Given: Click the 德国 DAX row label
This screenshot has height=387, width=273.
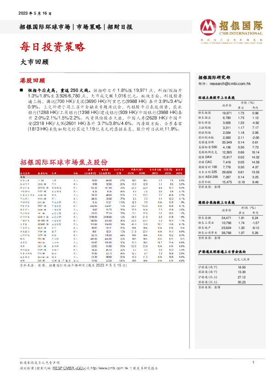Looking at the screenshot, I should 205,157.
